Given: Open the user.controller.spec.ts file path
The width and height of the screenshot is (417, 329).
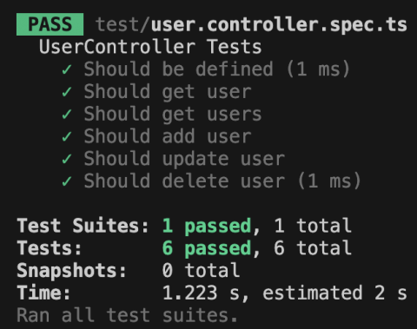Looking at the screenshot, I should tap(279, 25).
